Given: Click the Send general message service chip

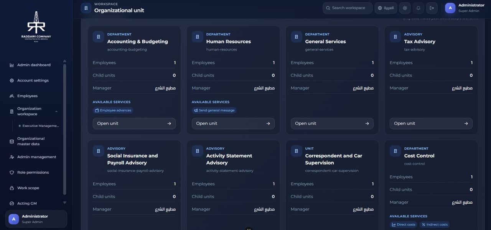Looking at the screenshot, I should [x=214, y=110].
